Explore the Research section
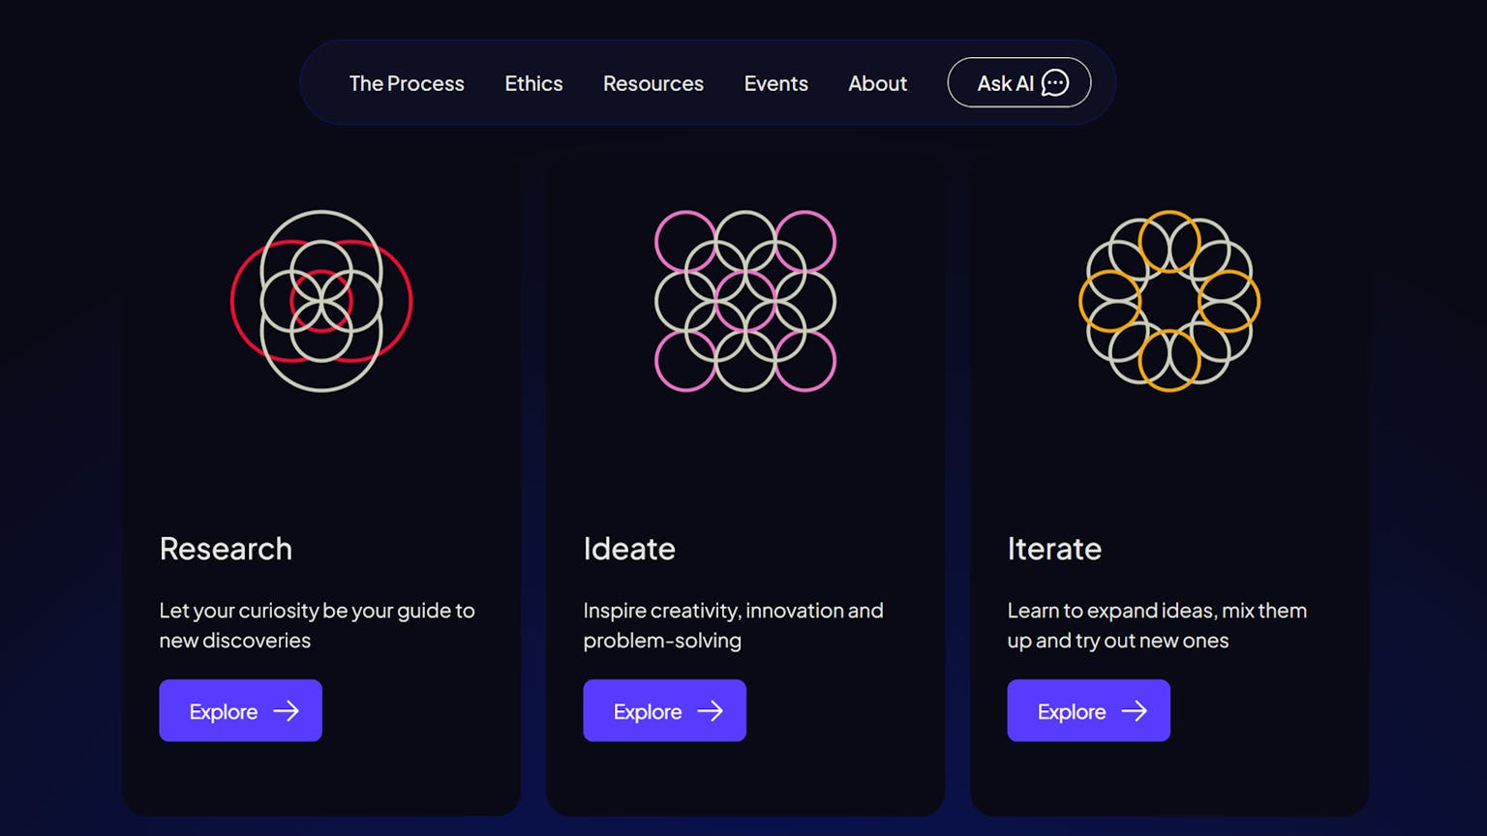Viewport: 1487px width, 836px height. pyautogui.click(x=240, y=710)
